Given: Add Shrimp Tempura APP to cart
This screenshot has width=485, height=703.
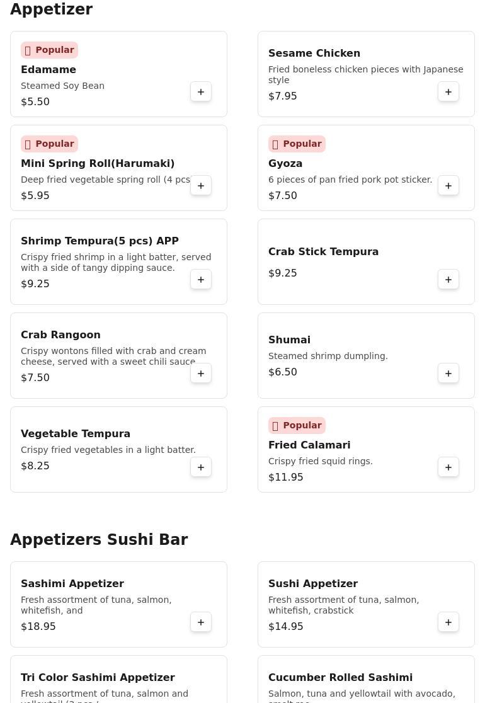Looking at the screenshot, I should [x=201, y=280].
